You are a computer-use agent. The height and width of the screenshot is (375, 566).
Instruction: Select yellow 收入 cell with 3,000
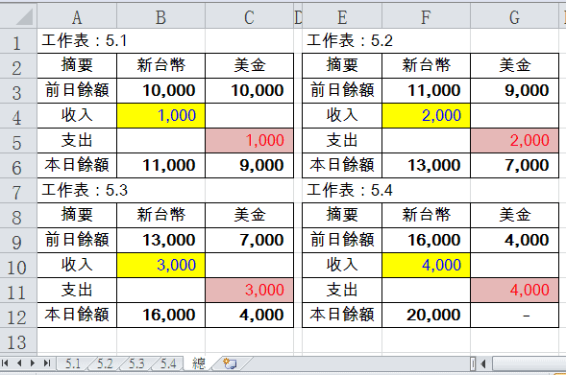tap(161, 265)
